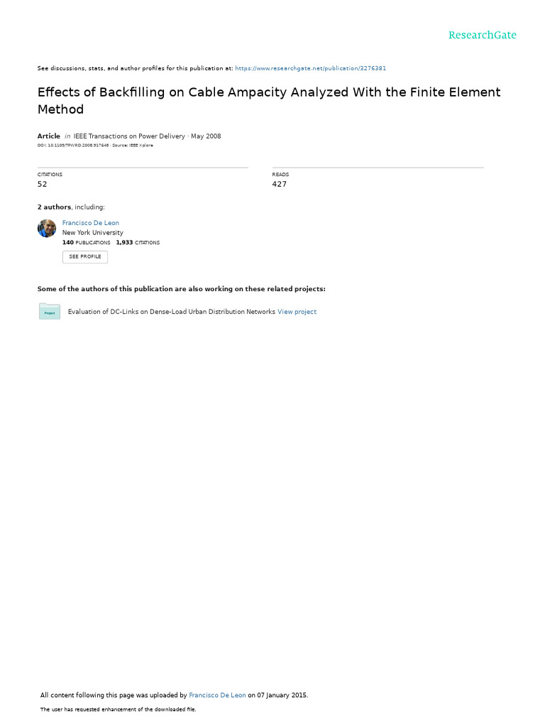This screenshot has width=545, height=727.
Task: Click the bold Article label
Action: coord(49,136)
